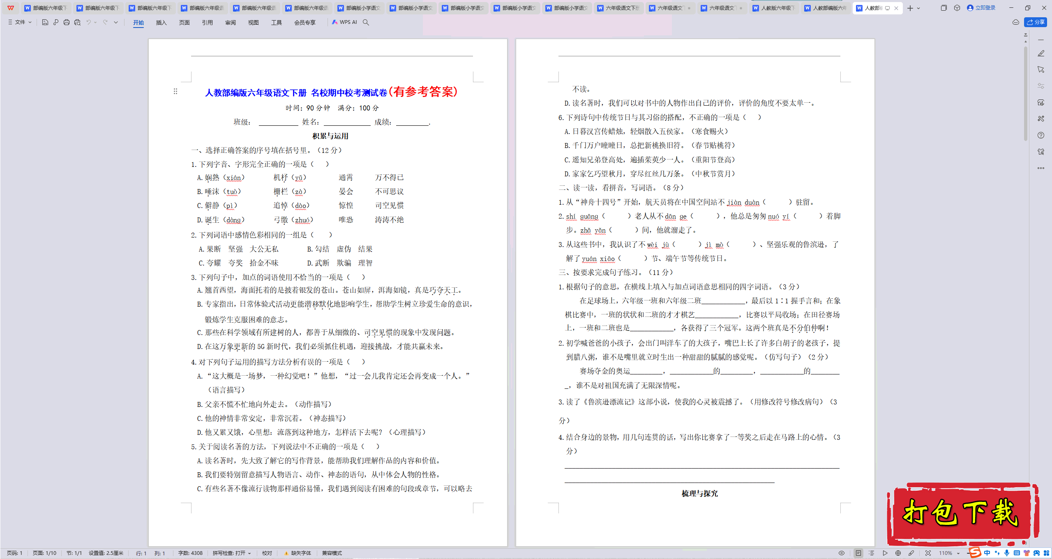The image size is (1052, 559).
Task: Switch to the 人教版六年级下 document tab
Action: click(775, 8)
